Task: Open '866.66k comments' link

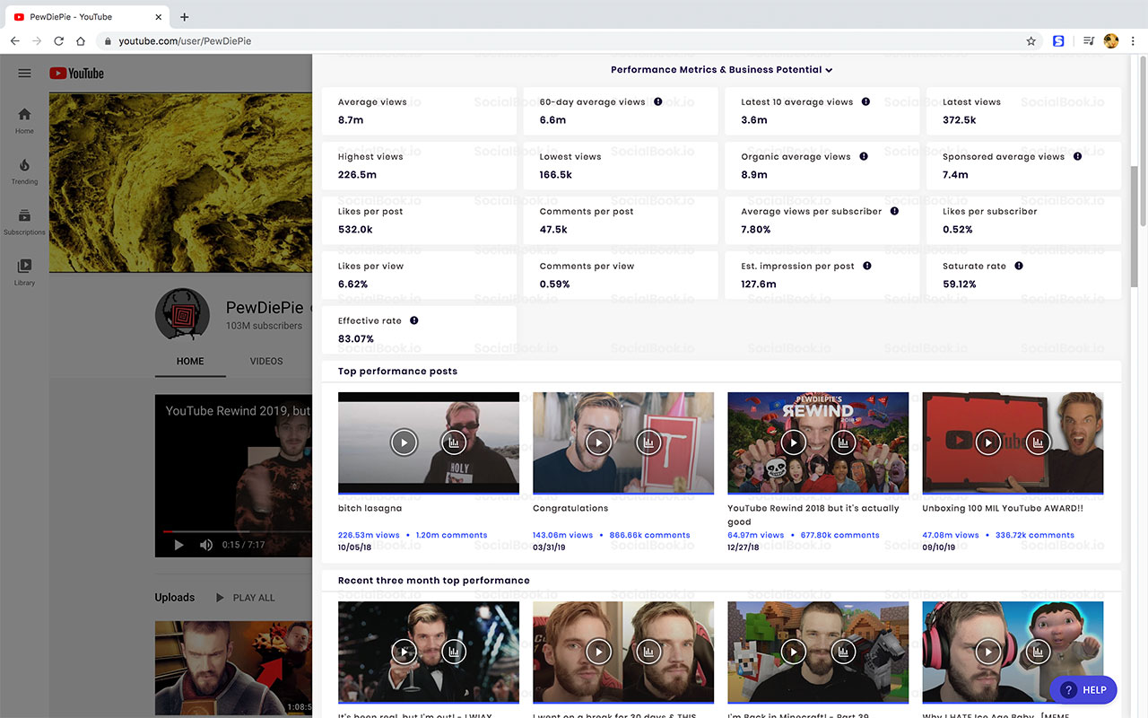Action: (x=650, y=535)
